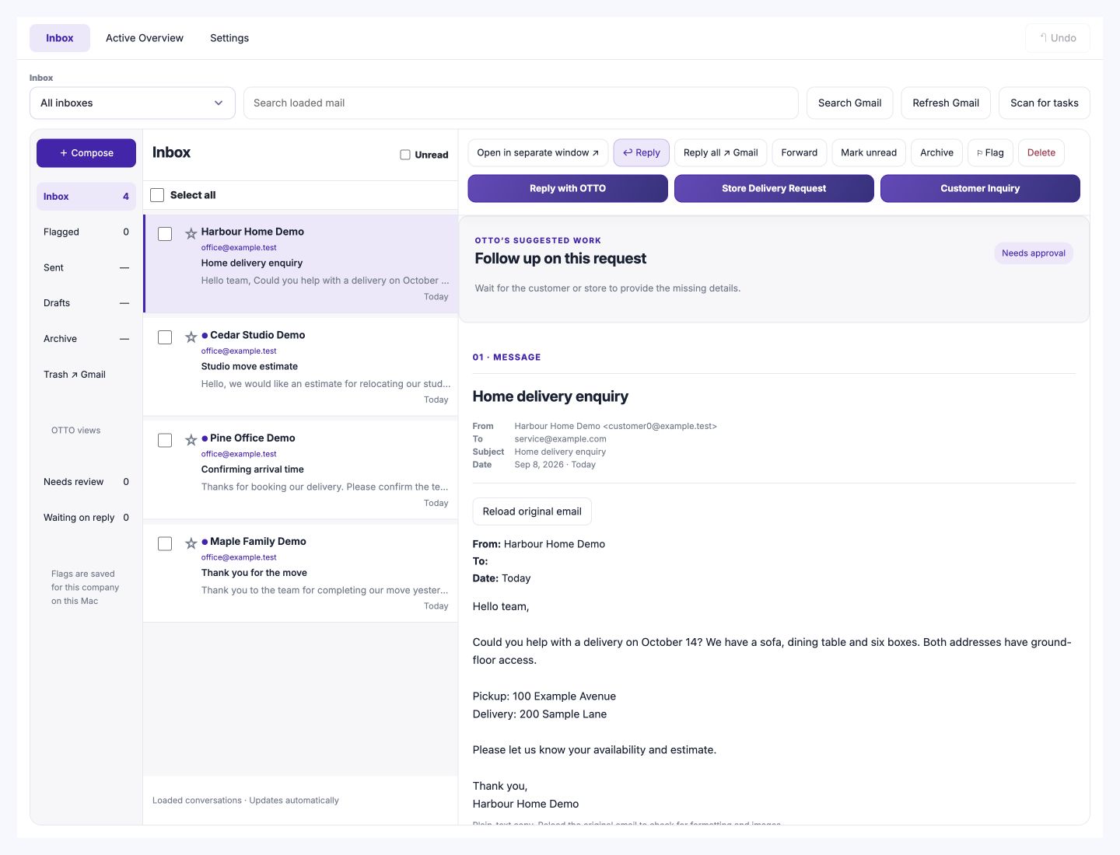Open email in separate window
Viewport: 1120px width, 855px height.
(x=538, y=152)
